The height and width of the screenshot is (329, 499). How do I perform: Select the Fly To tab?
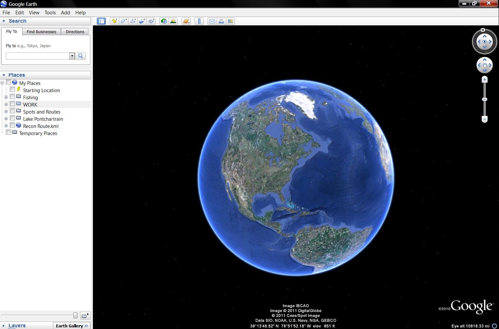(11, 31)
